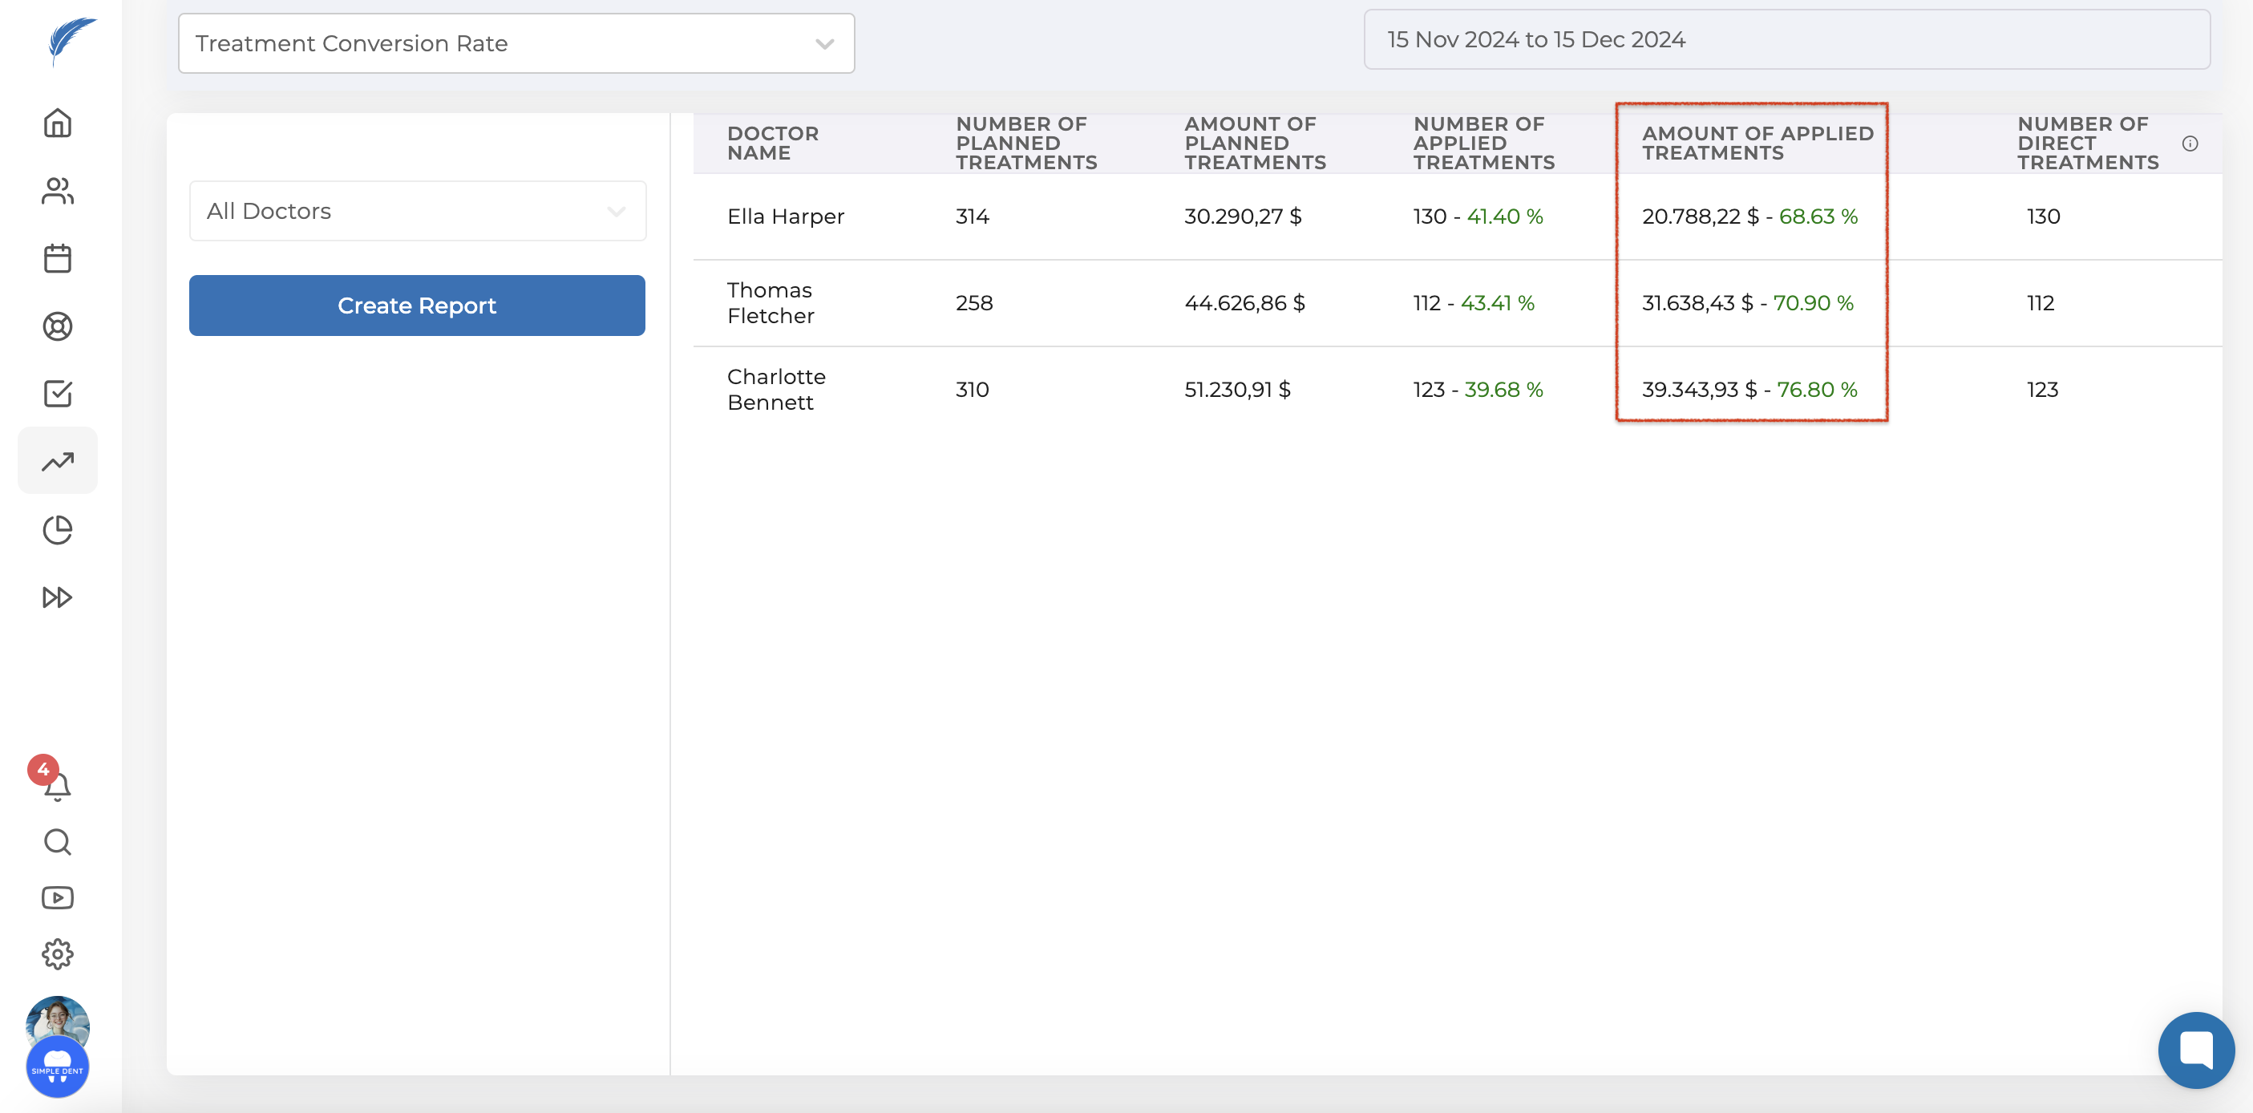Select the trending reports icon
2253x1113 pixels.
click(58, 461)
